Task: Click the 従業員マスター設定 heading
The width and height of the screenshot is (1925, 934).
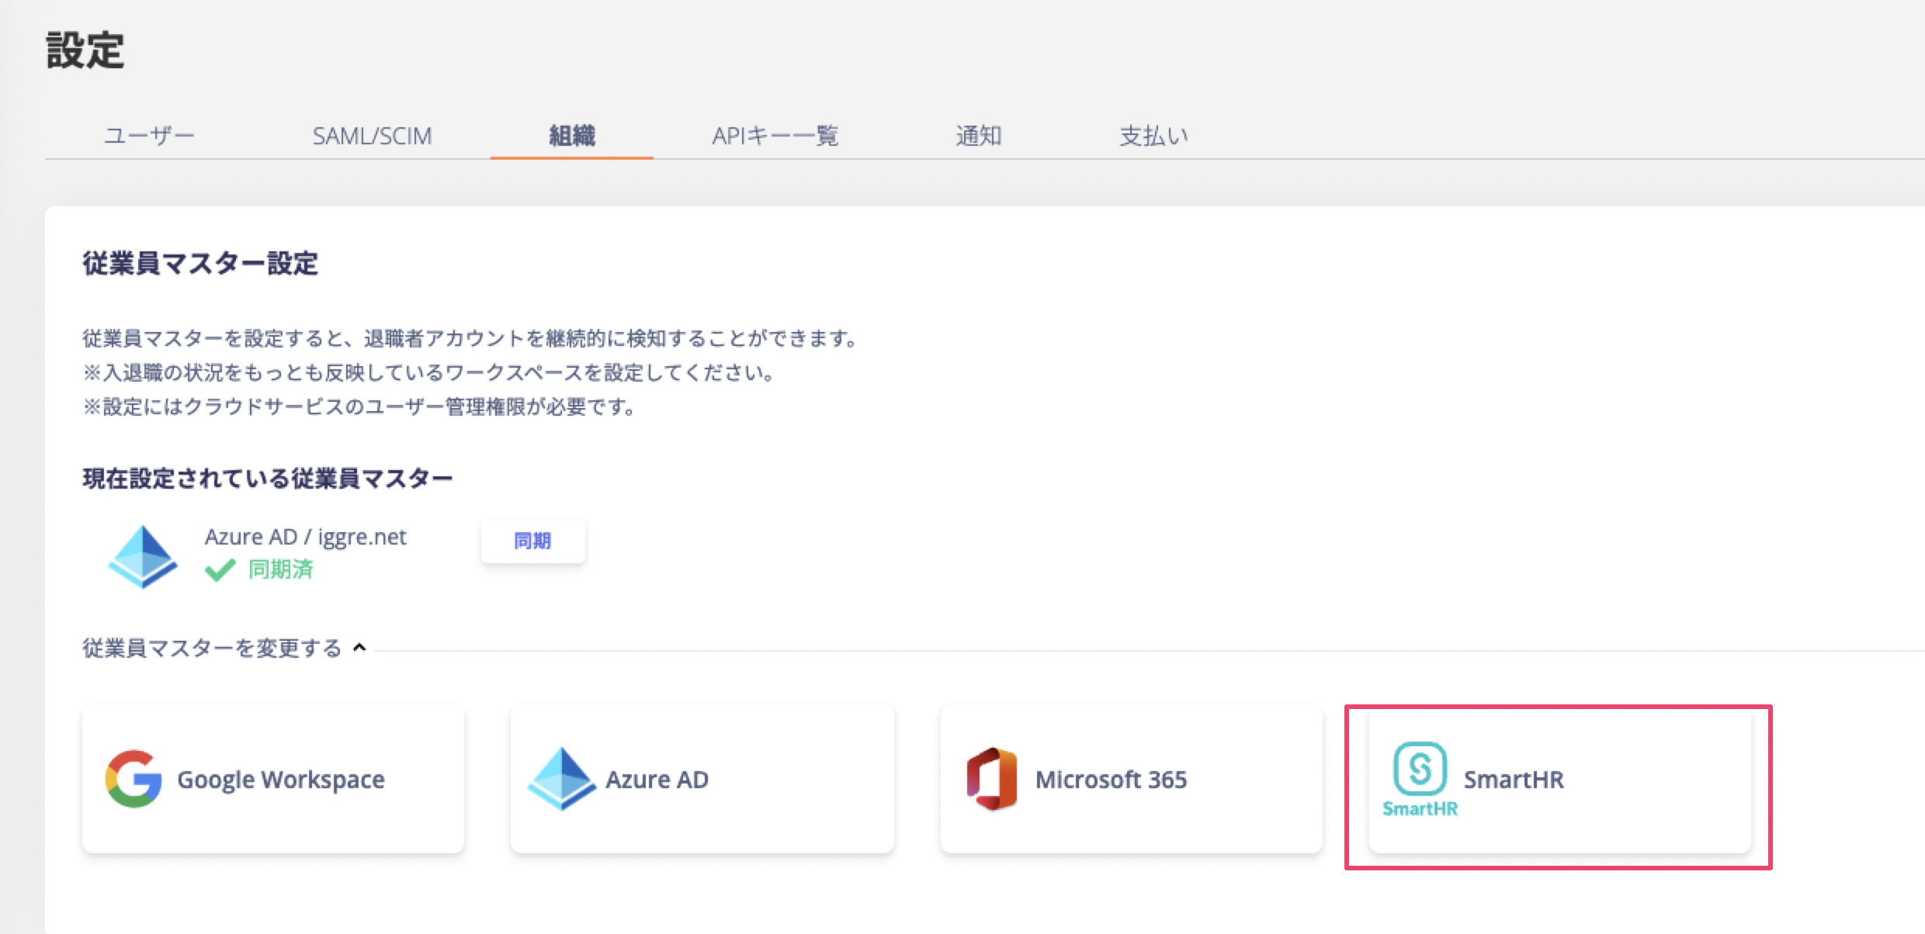Action: point(200,264)
